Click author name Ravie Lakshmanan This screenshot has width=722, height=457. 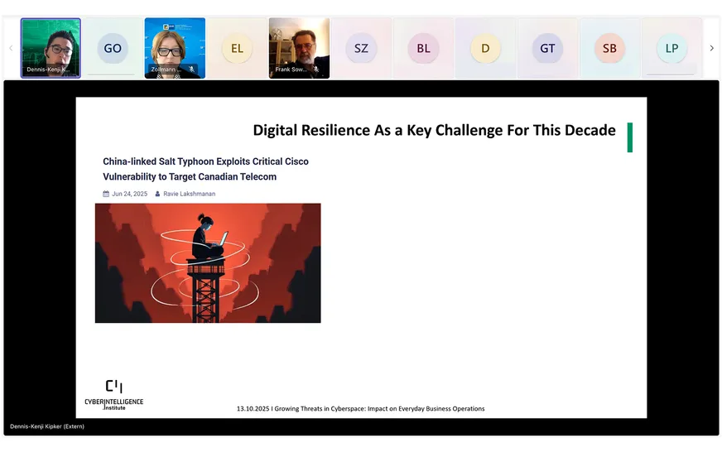click(188, 194)
